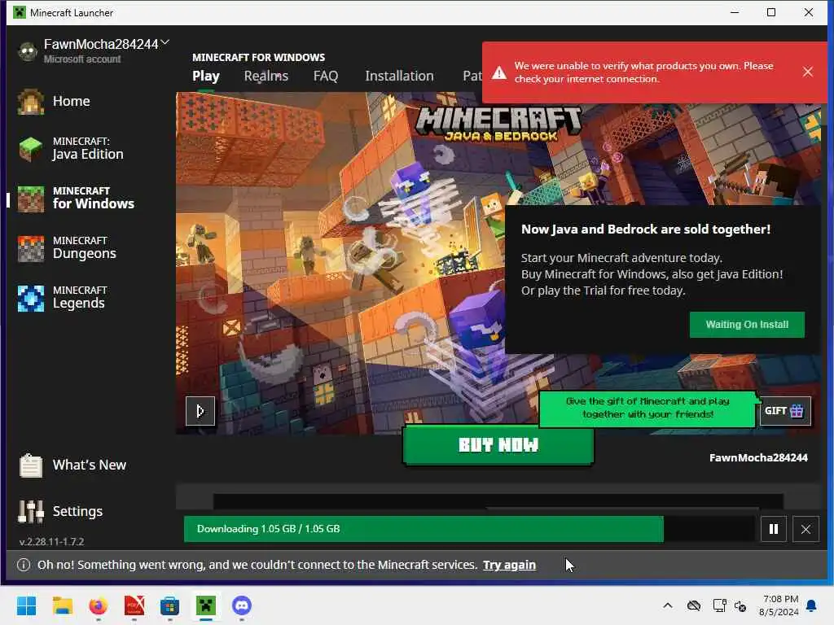Open Firefox from the taskbar
Viewport: 834px width, 625px height.
click(x=99, y=605)
